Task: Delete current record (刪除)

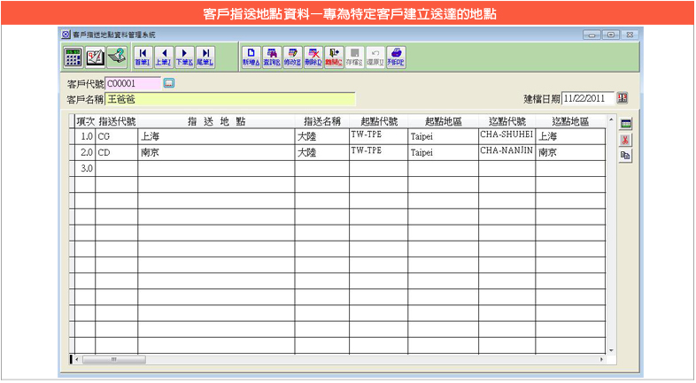Action: (313, 57)
